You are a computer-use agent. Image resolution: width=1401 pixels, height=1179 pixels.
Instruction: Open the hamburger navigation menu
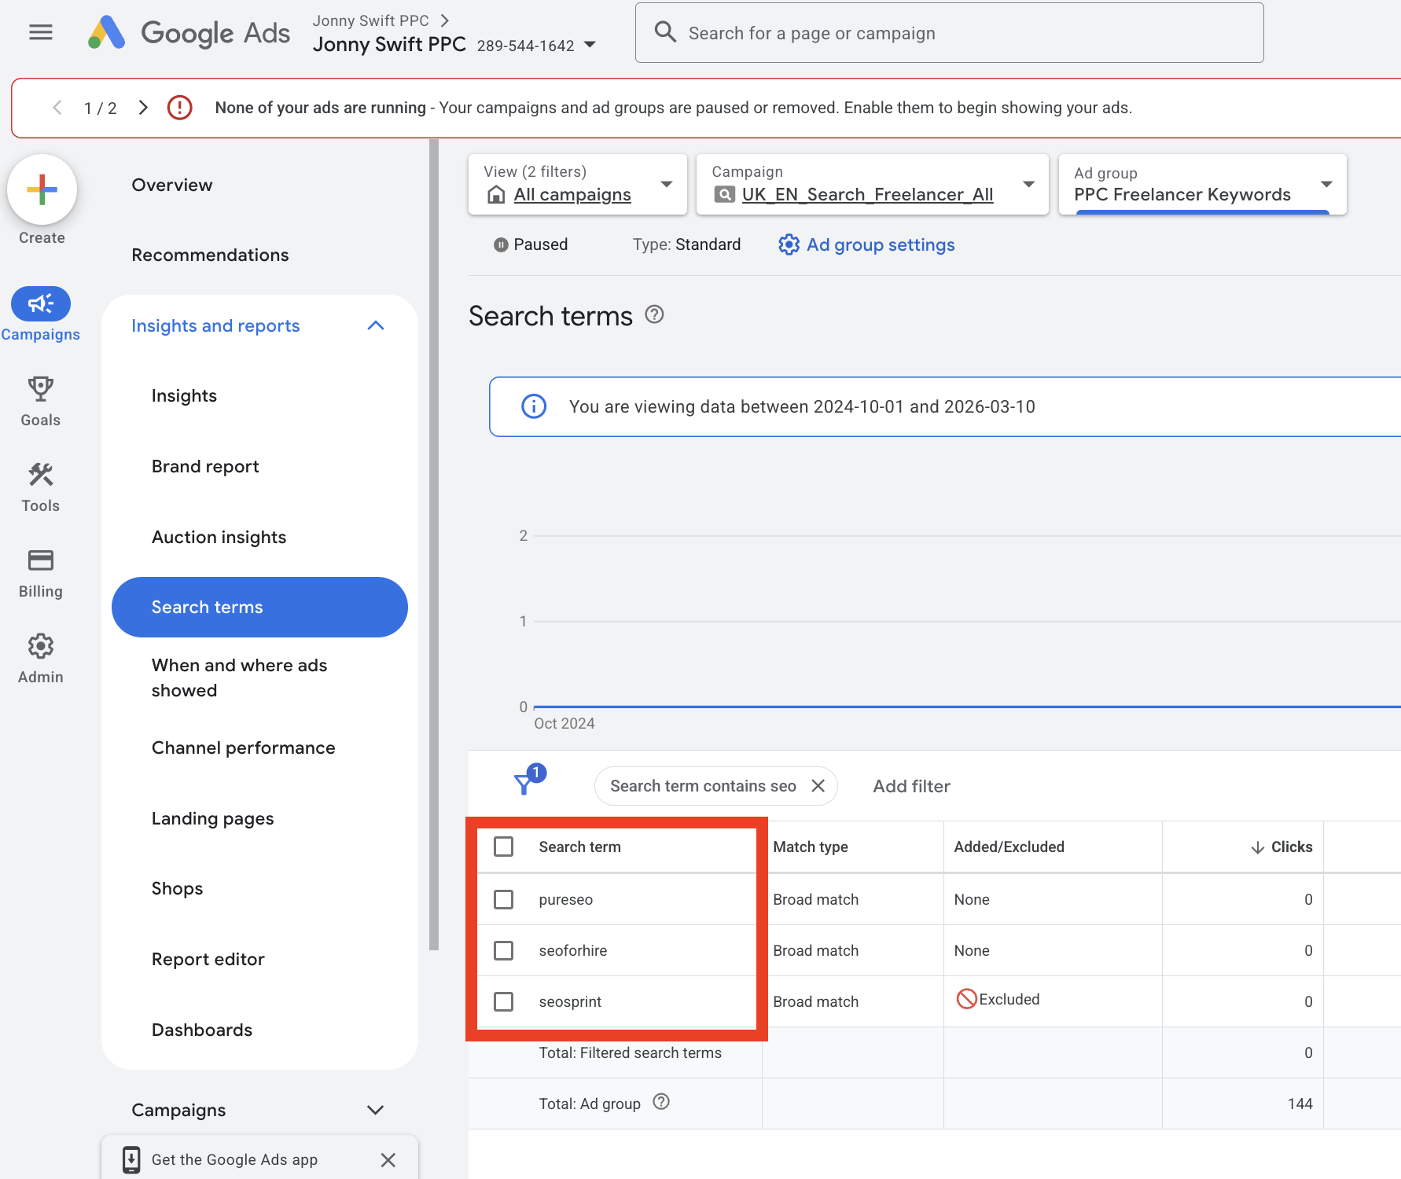40,32
